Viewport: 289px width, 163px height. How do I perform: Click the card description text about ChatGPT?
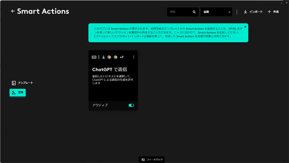pyautogui.click(x=113, y=80)
